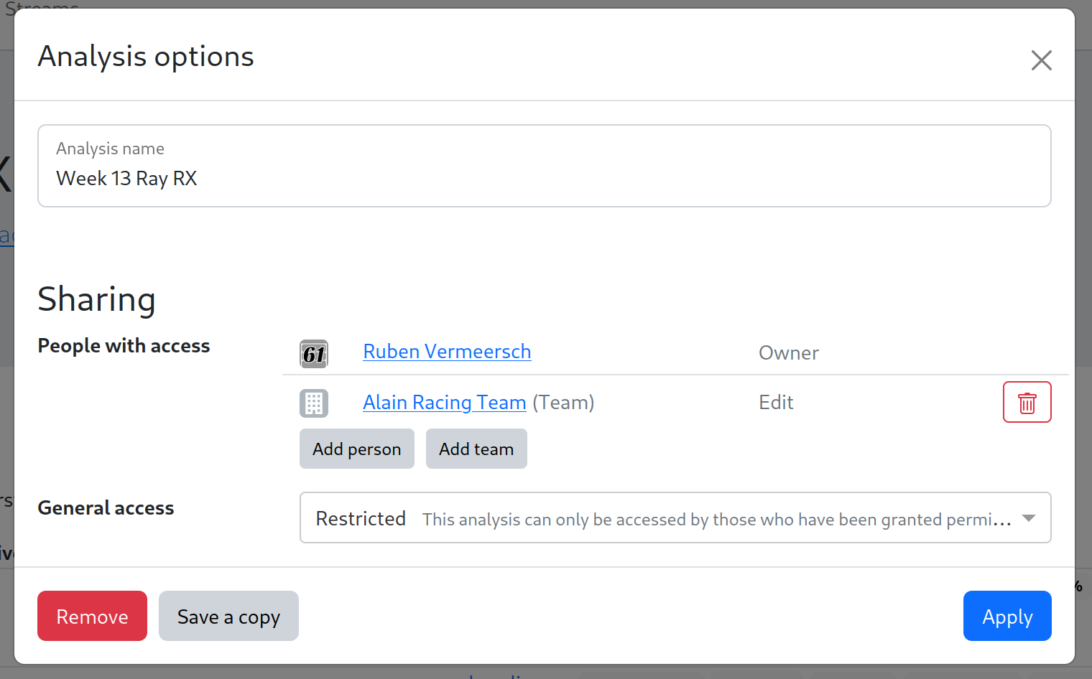Click Ruben Vermeersch's number 61 avatar
Screen dimensions: 1092x679
click(314, 354)
